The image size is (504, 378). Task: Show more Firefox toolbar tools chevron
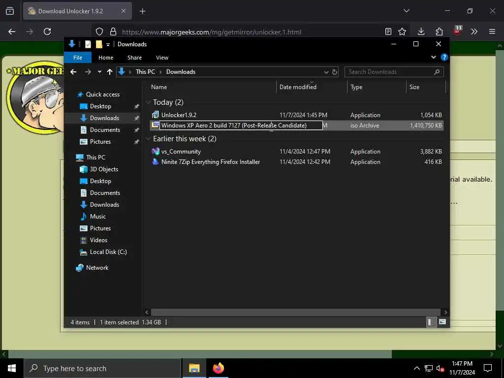(474, 31)
